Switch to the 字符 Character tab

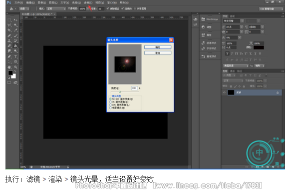(225, 16)
